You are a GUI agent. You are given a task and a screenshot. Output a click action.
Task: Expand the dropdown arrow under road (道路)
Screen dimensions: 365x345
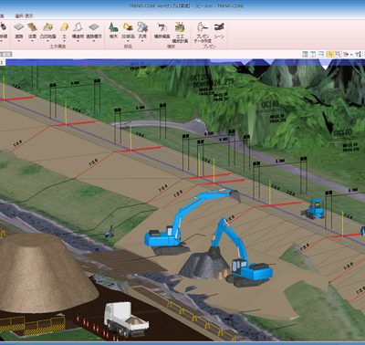19,40
